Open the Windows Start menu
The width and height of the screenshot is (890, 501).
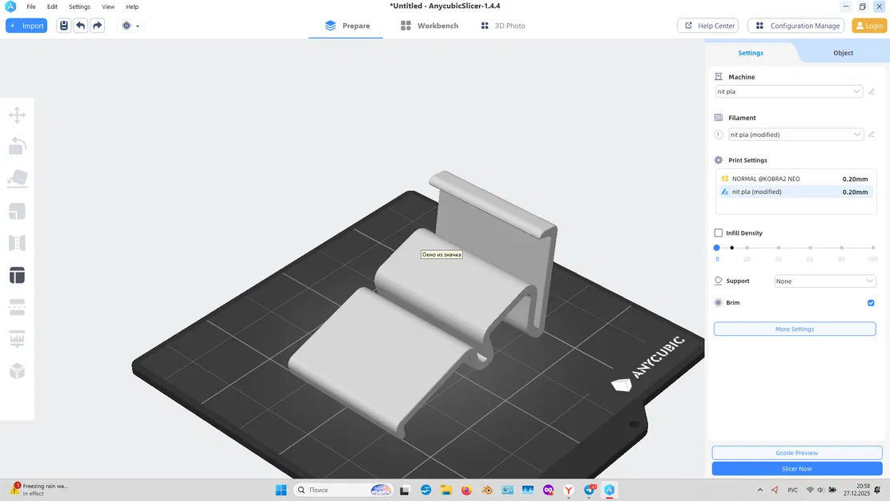281,491
